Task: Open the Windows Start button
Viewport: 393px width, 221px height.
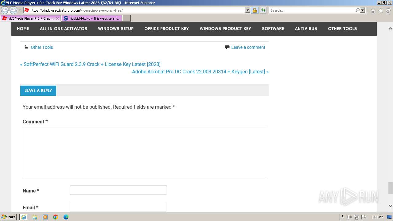Action: [9, 217]
